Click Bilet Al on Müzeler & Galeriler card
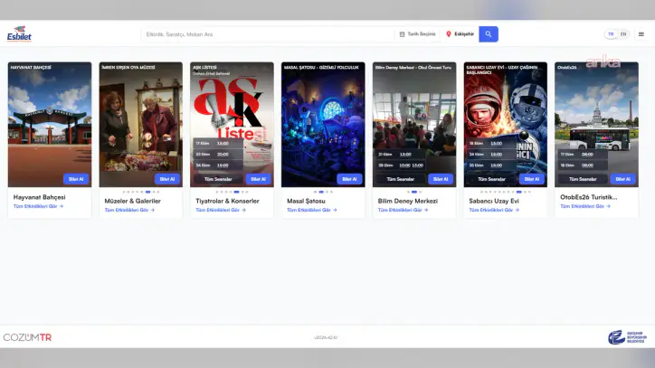 (x=167, y=179)
